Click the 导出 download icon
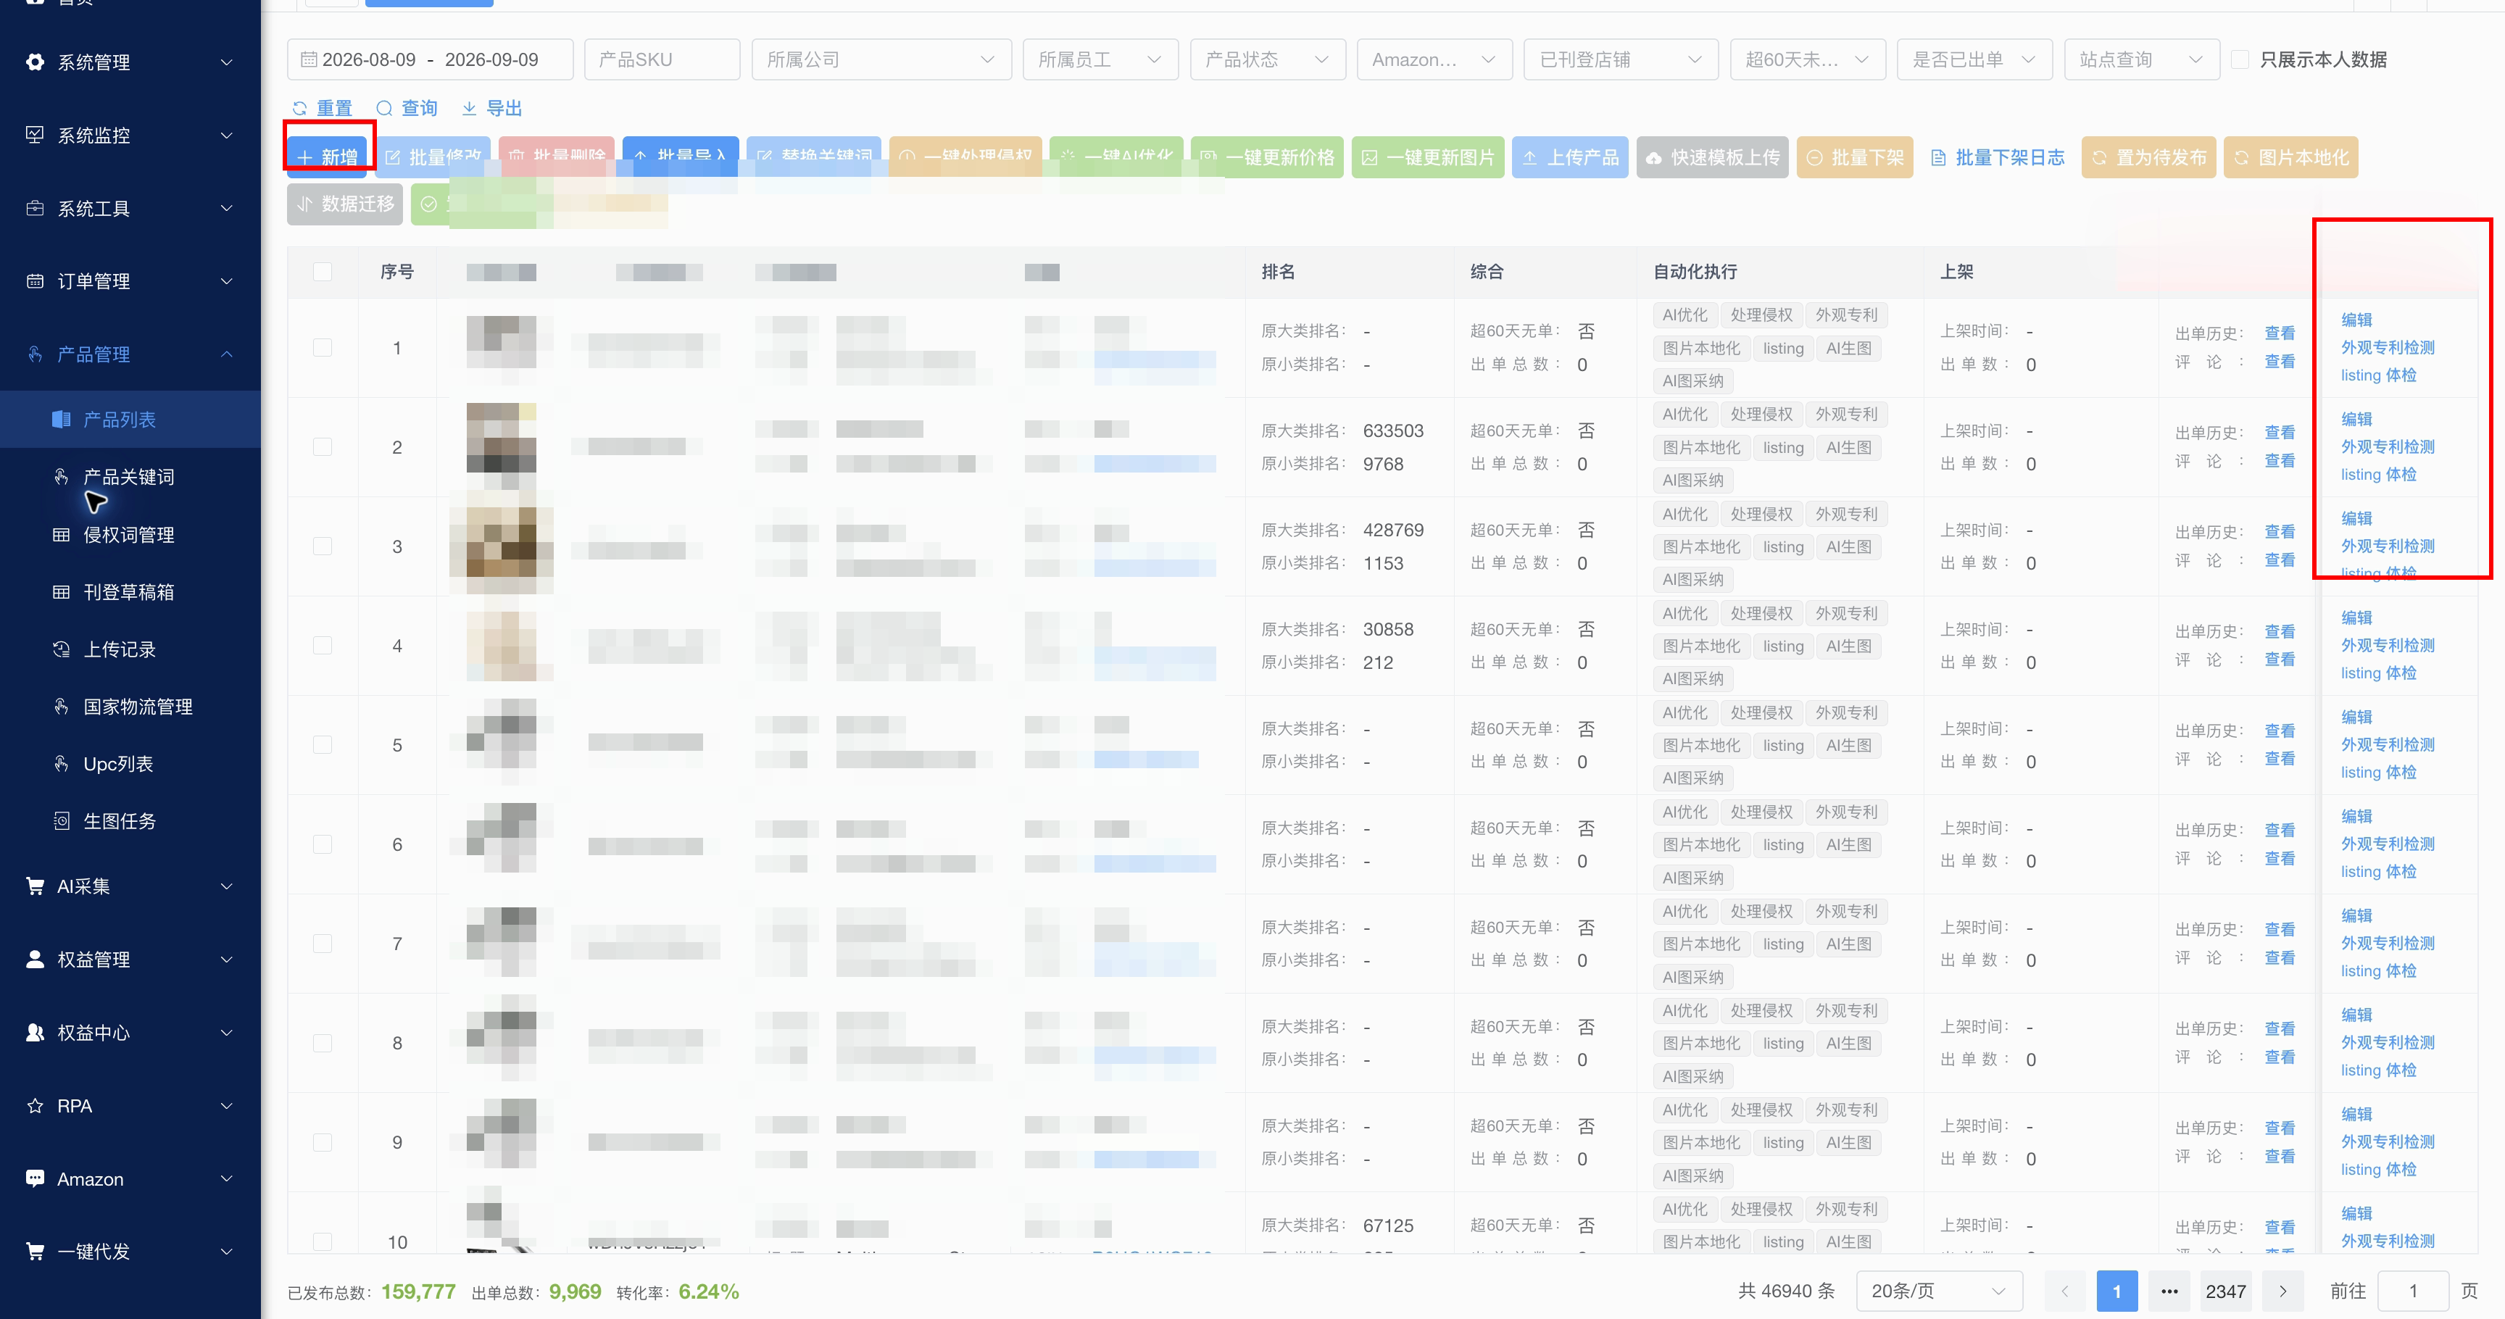The image size is (2505, 1319). click(469, 108)
